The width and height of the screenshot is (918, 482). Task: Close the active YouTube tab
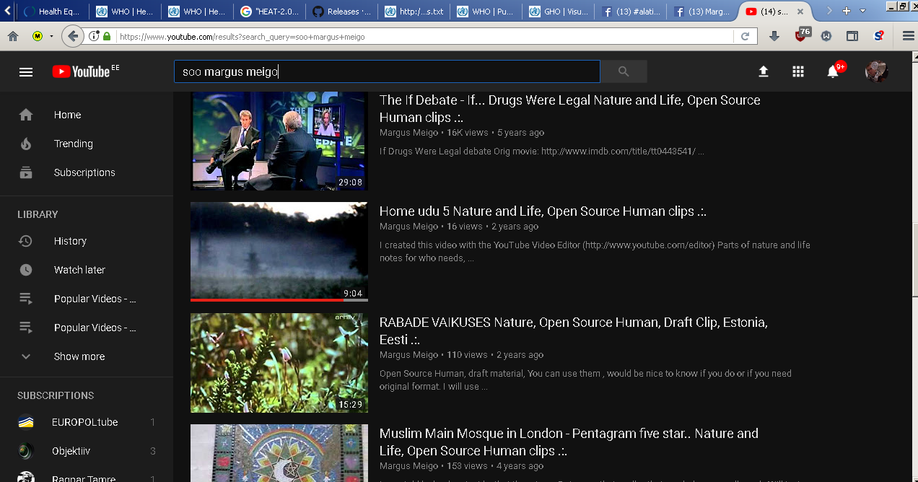(800, 12)
